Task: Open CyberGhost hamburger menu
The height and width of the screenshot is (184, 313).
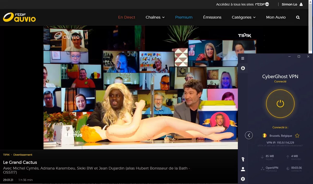Action: (x=243, y=58)
